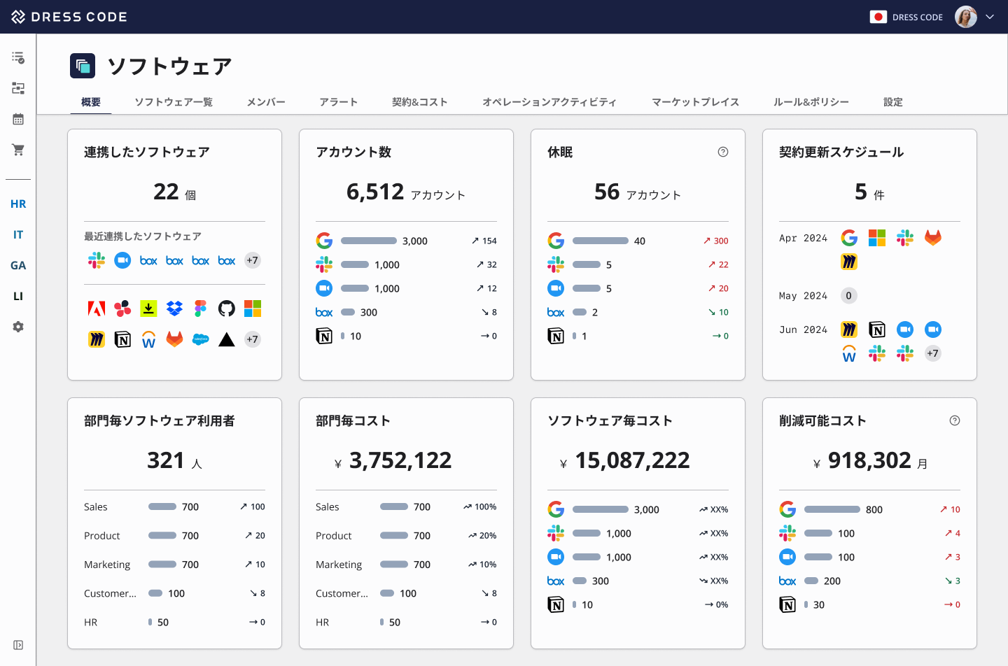The image size is (1008, 666).
Task: Select HR in the left sidebar
Action: (18, 204)
